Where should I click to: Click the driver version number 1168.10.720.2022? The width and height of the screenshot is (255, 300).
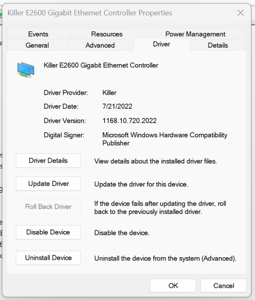pos(129,121)
